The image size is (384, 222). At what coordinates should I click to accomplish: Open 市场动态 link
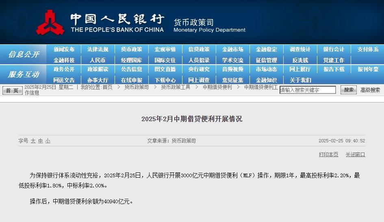coord(267,70)
